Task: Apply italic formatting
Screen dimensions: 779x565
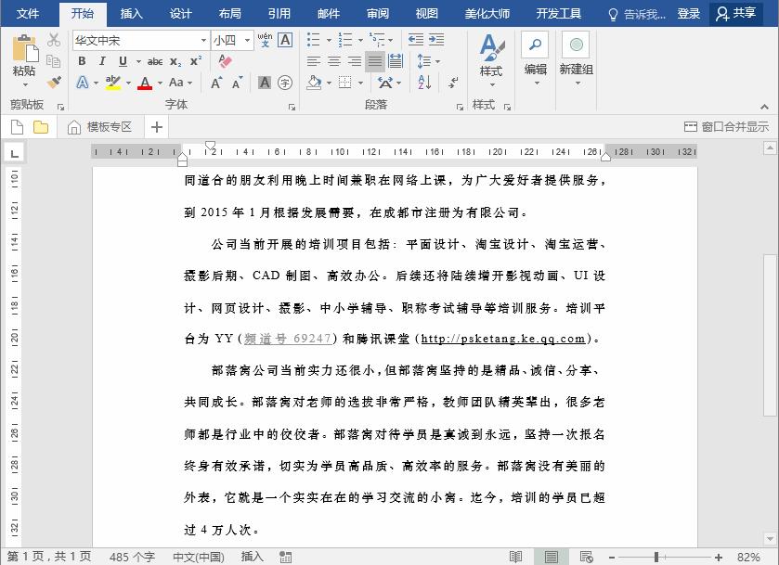Action: [103, 61]
